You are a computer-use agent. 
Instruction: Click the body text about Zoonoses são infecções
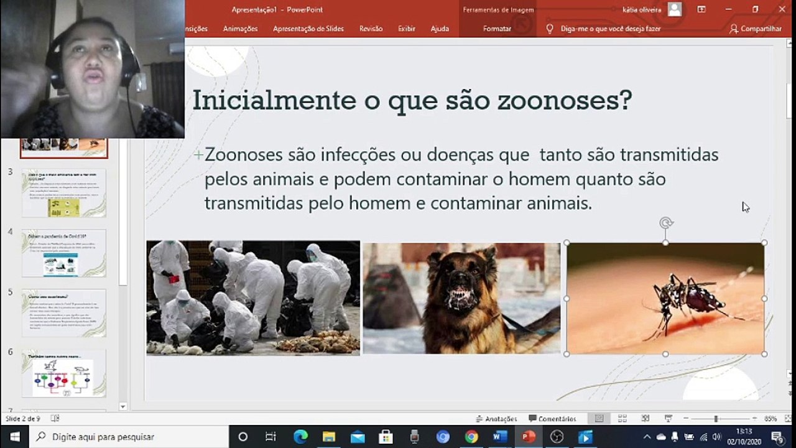[461, 179]
